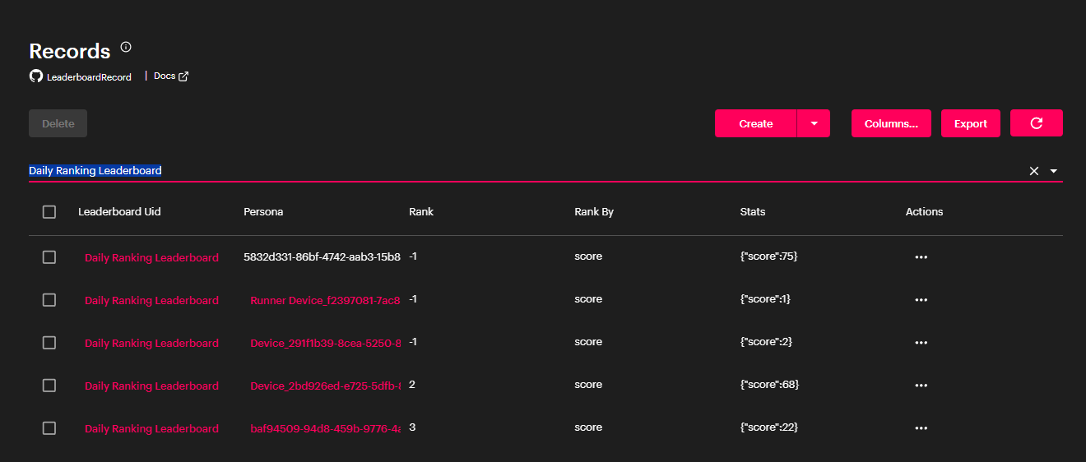
Task: Clear the leaderboard filter with X icon
Action: tap(1034, 171)
